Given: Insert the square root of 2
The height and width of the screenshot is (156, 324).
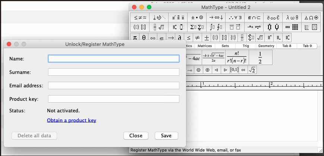Looking at the screenshot, I should (252, 70).
